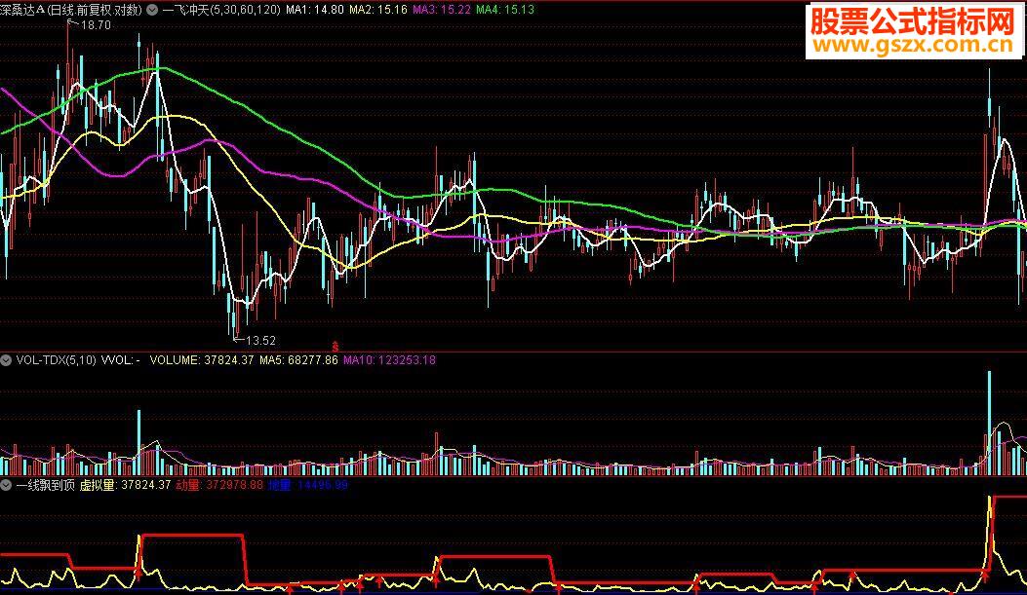1027x595 pixels.
Task: Select the 地量 blue readout
Action: coord(308,485)
